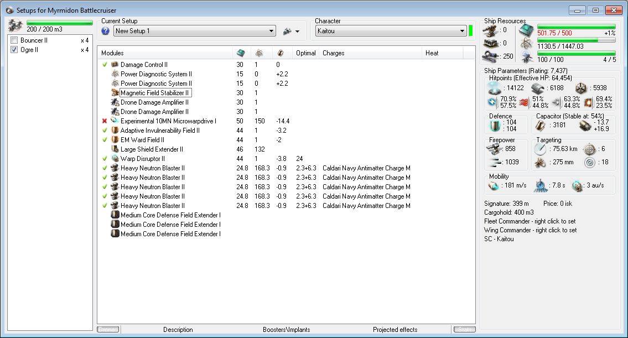Click the armor hitpoints icon showing 6188
This screenshot has height=338, width=628.
tap(537, 88)
